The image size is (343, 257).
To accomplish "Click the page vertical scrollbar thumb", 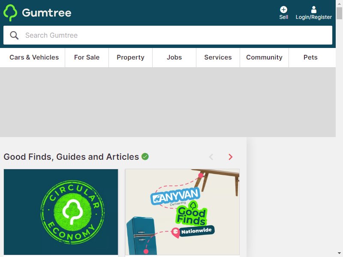I will (339, 13).
